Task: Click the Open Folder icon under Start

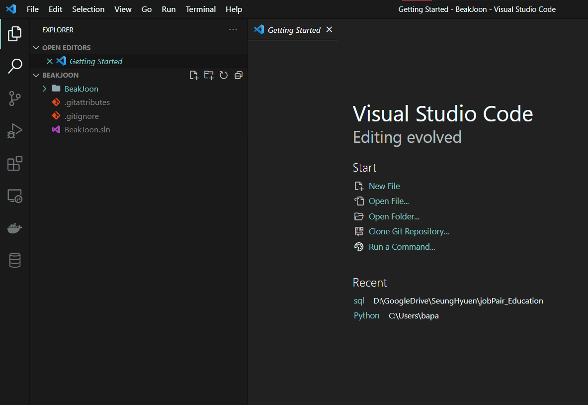Action: pyautogui.click(x=359, y=216)
